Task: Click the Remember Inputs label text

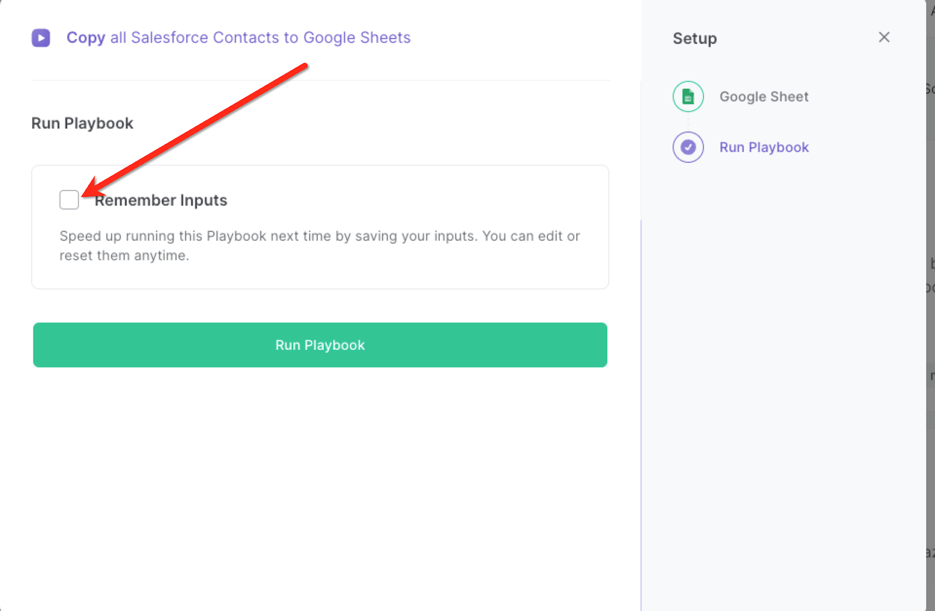Action: (x=161, y=200)
